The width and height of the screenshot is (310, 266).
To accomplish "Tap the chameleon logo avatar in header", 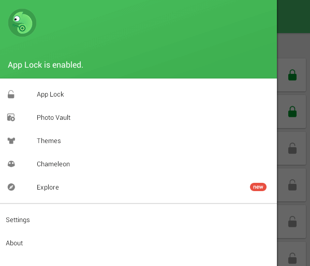I will coord(22,23).
